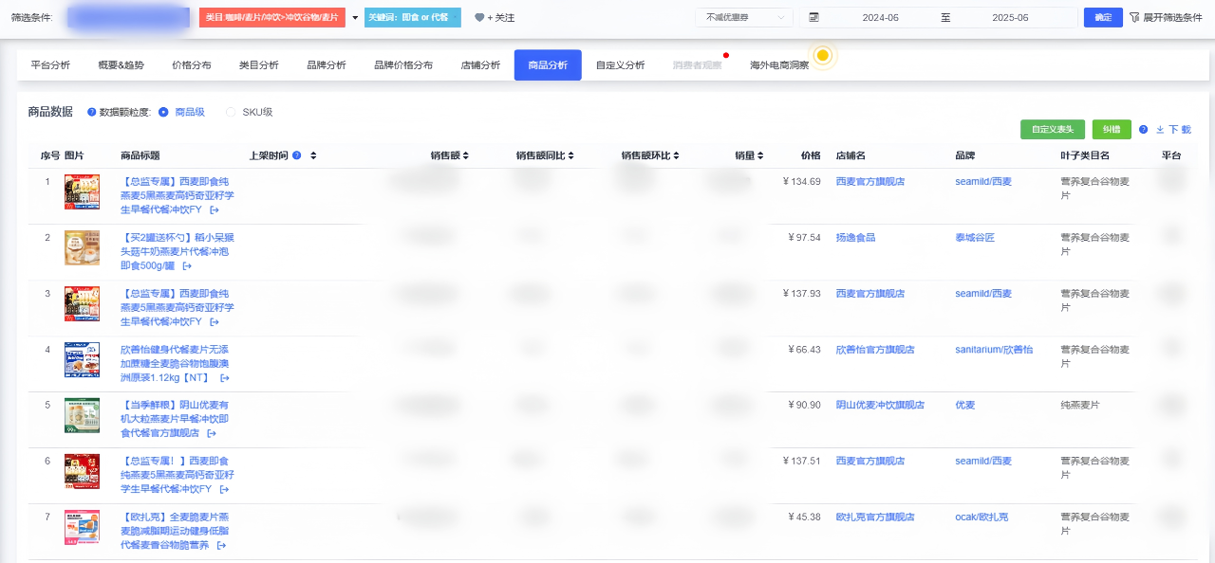Image resolution: width=1215 pixels, height=563 pixels.
Task: Open external link icon for product row 7
Action: 221,545
